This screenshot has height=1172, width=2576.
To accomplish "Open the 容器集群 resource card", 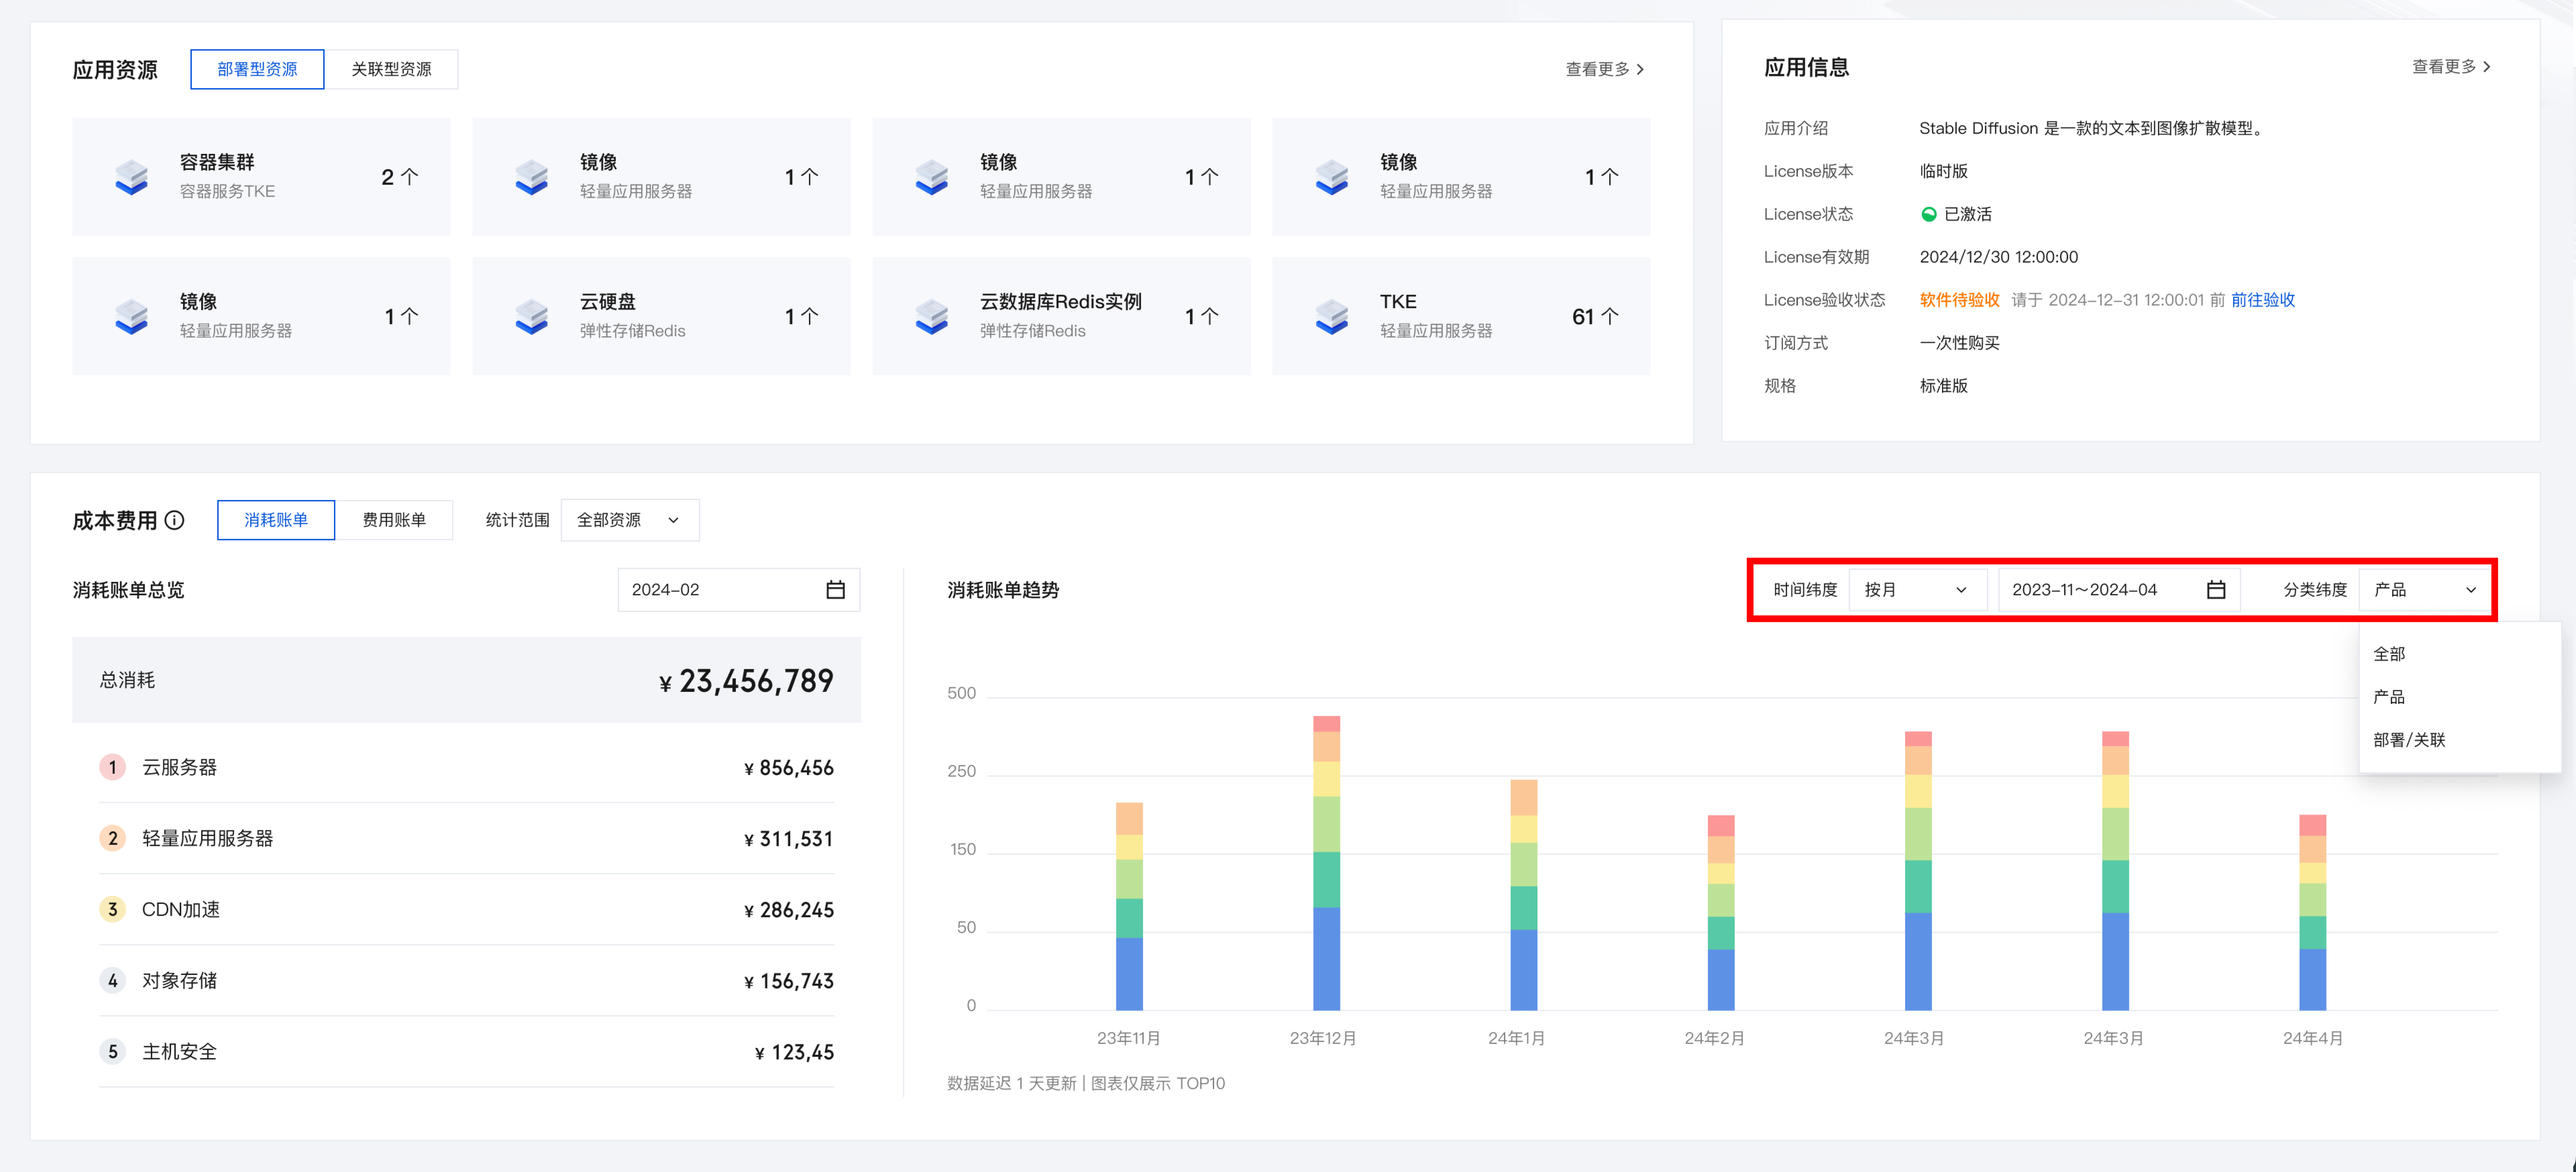I will tap(261, 177).
